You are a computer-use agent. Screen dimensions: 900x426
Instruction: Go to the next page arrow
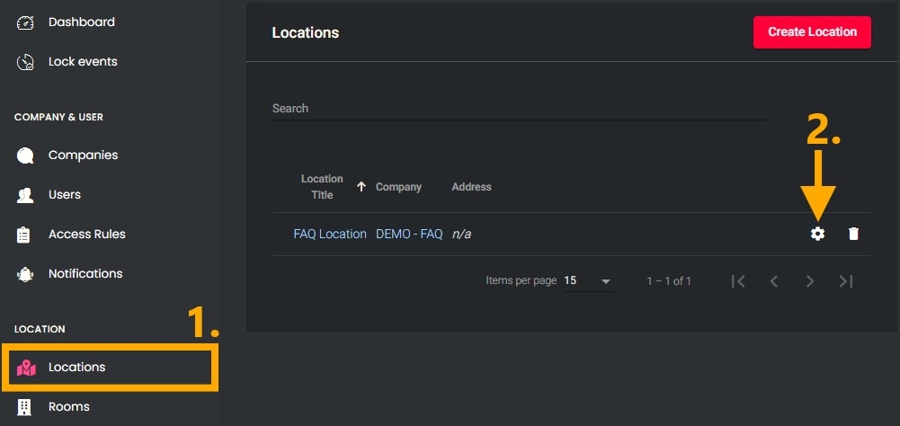[810, 281]
